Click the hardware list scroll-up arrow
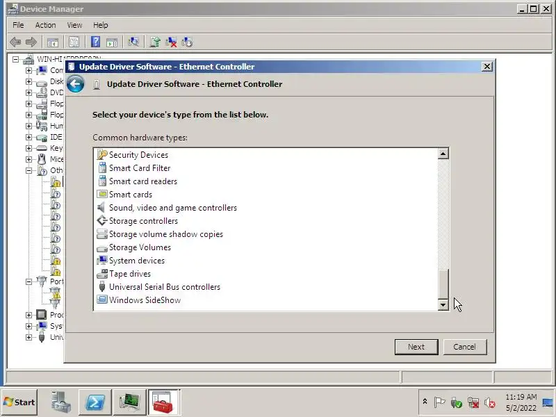 coord(443,154)
